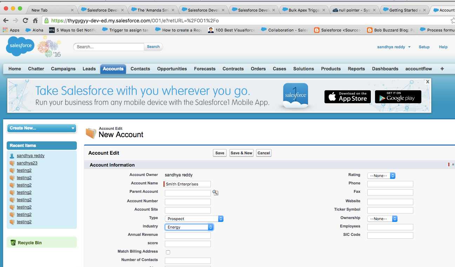Open the Contacts tab
This screenshot has height=267, width=455.
140,69
